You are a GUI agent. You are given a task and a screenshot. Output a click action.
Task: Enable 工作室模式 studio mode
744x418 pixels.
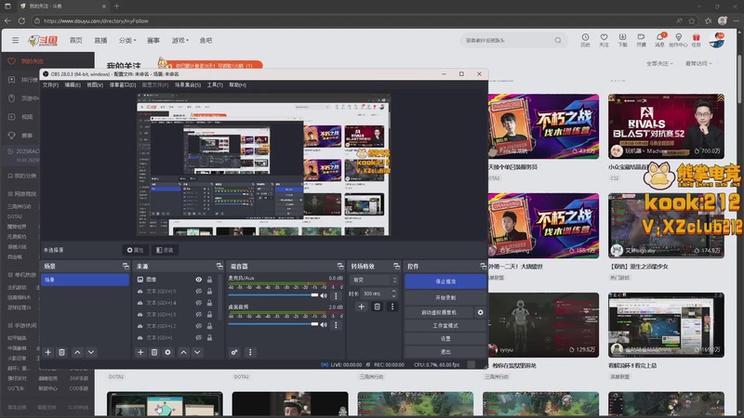445,326
